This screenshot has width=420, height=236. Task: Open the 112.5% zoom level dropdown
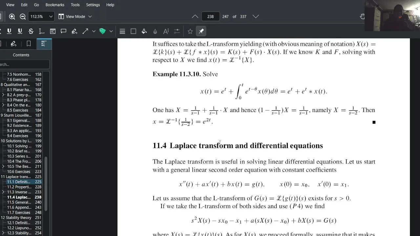[41, 16]
